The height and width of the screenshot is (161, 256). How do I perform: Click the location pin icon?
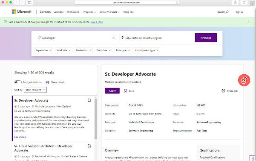[x=122, y=38]
